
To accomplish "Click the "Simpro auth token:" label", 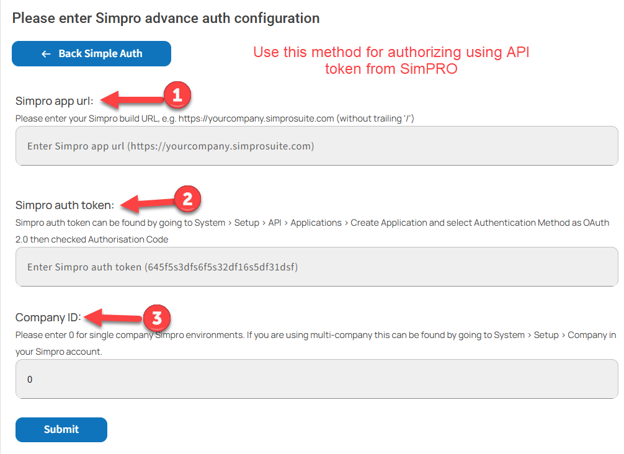I will [x=65, y=205].
